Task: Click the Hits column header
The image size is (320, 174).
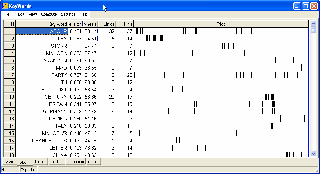Action: 125,24
